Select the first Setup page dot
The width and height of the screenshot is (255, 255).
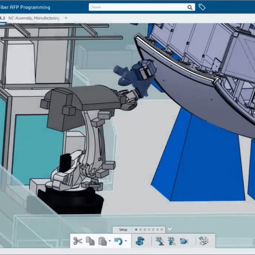(136, 229)
